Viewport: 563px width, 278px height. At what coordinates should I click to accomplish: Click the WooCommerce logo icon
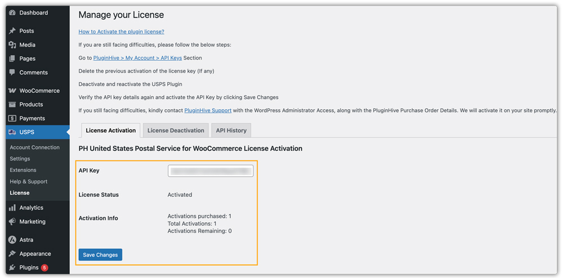point(12,91)
